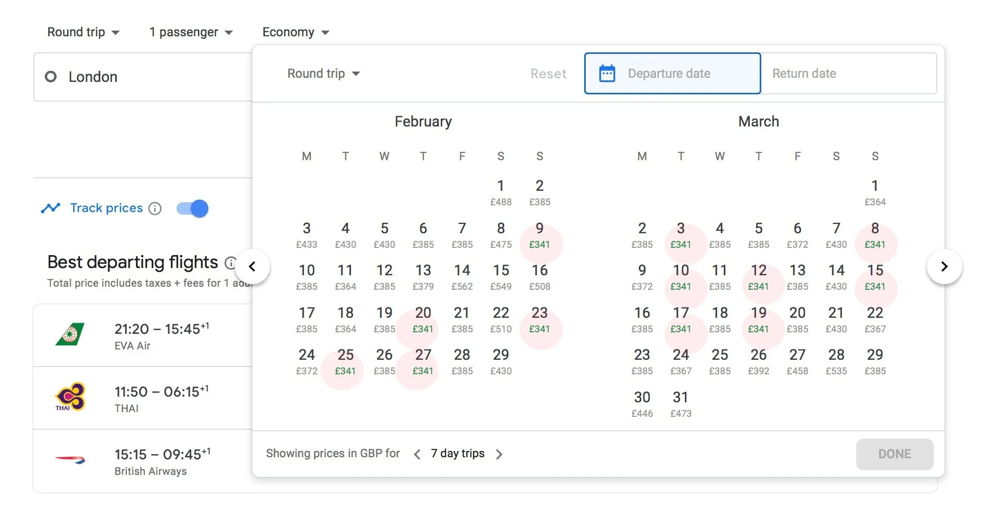
Task: Increase trip length from 7 days
Action: tap(499, 455)
